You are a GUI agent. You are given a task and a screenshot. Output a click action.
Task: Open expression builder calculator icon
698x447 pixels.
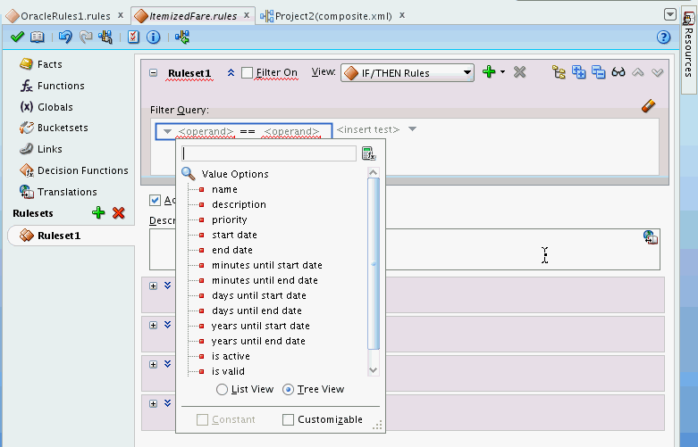[x=368, y=153]
